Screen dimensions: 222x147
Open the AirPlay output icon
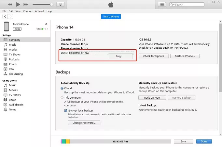coord(60,5)
